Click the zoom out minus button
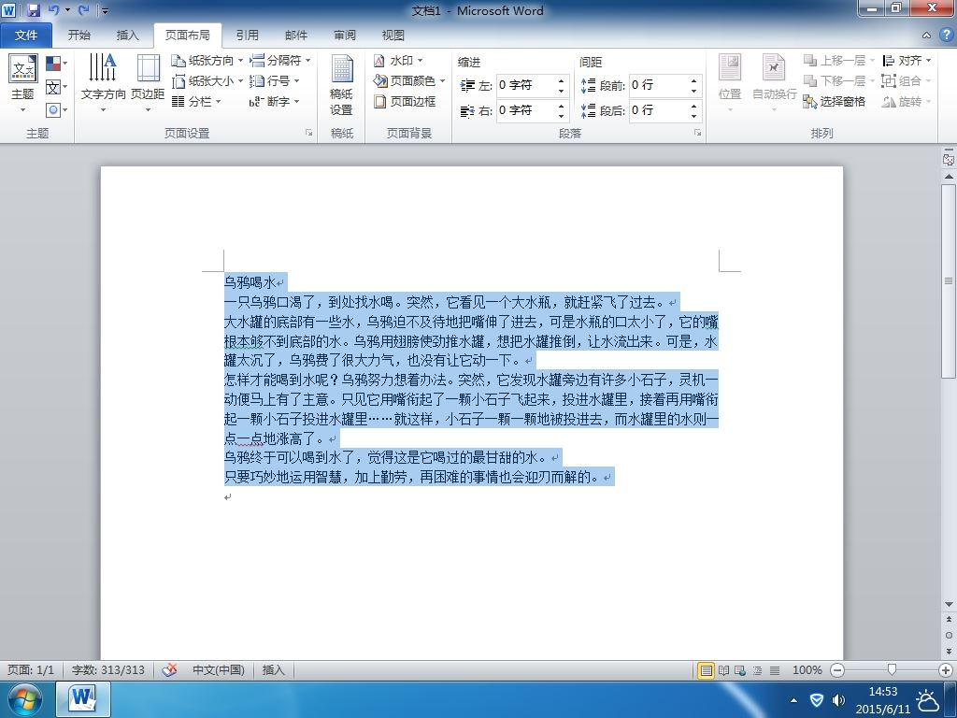Image resolution: width=957 pixels, height=718 pixels. coord(837,670)
